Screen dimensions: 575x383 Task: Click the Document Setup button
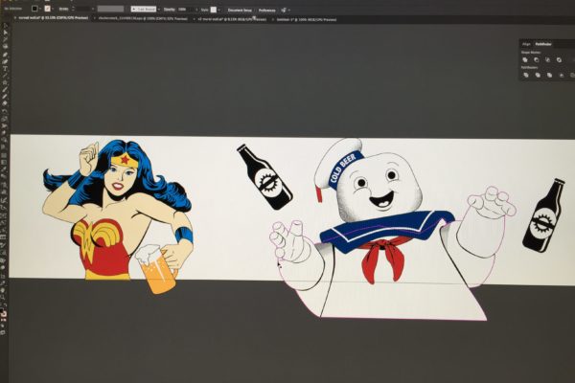tap(240, 10)
